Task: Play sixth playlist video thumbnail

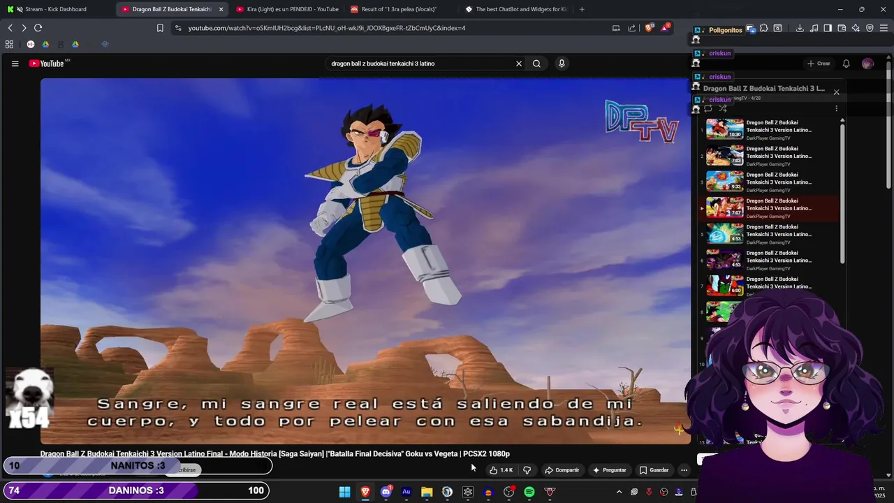Action: click(724, 259)
